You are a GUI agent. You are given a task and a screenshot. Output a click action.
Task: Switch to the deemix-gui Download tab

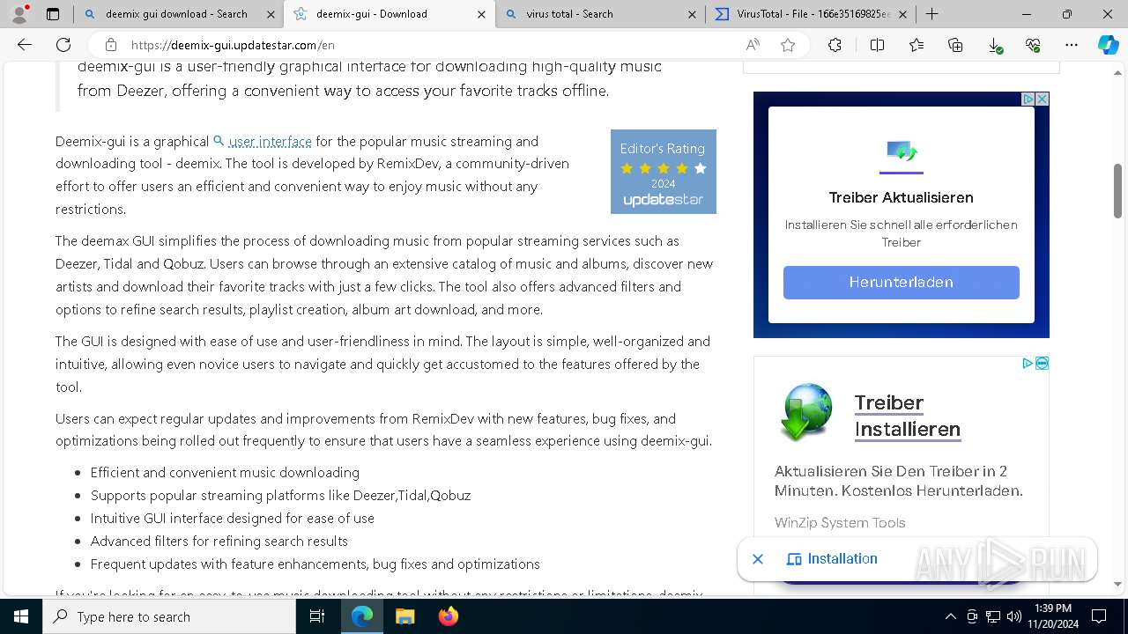(390, 14)
